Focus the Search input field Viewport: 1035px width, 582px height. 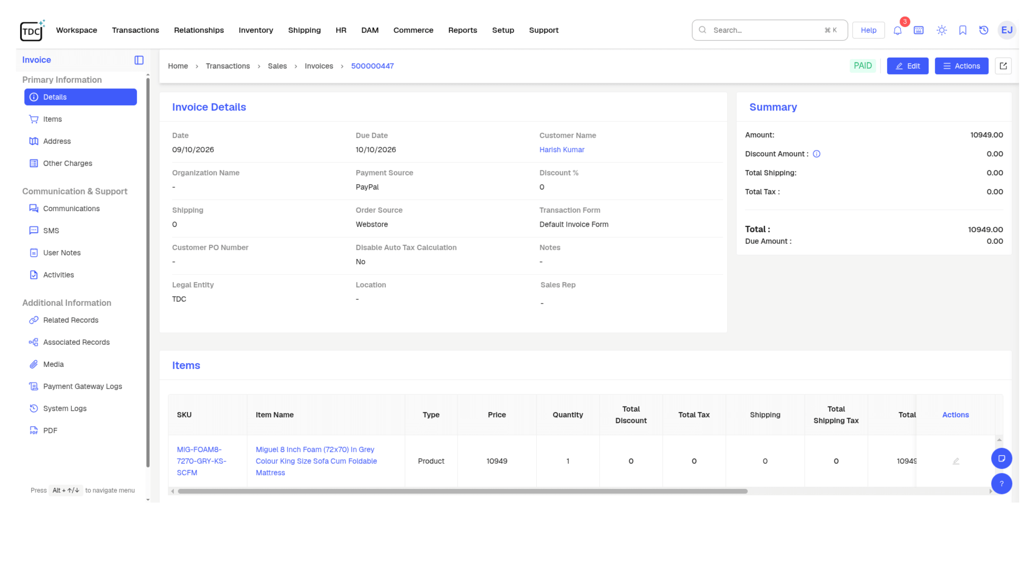click(x=770, y=30)
